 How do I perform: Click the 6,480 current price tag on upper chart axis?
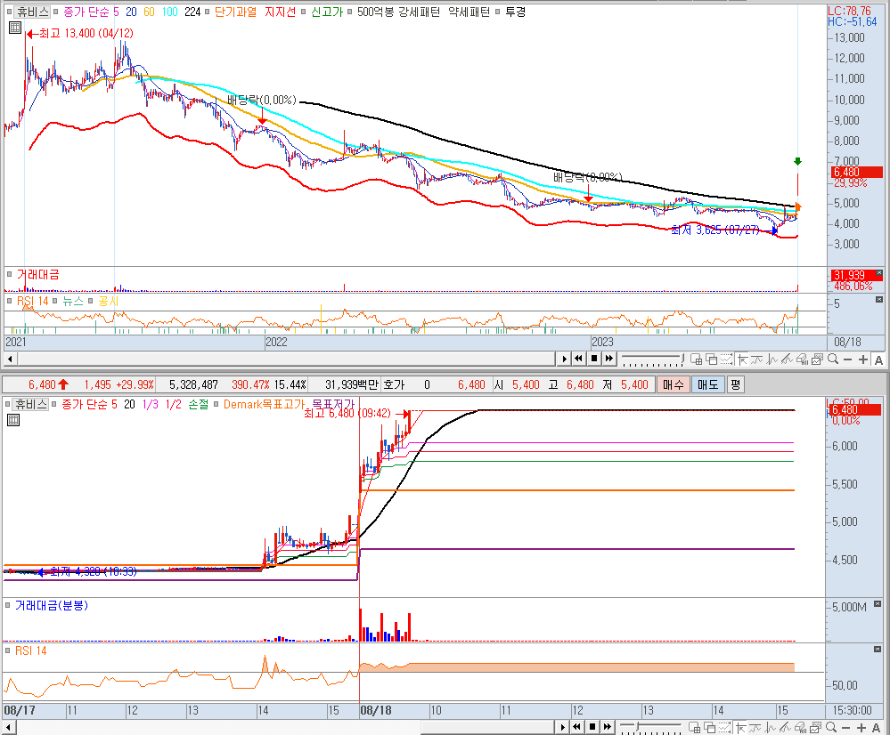[857, 172]
